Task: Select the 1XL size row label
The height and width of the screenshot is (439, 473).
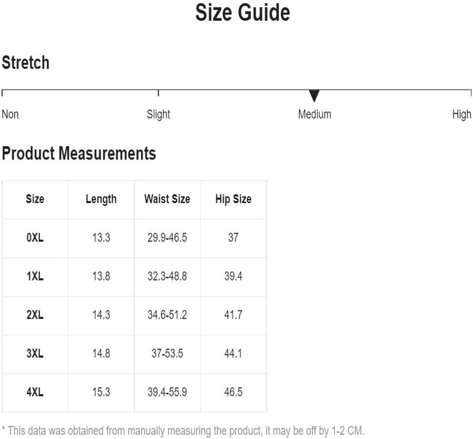Action: 35,276
